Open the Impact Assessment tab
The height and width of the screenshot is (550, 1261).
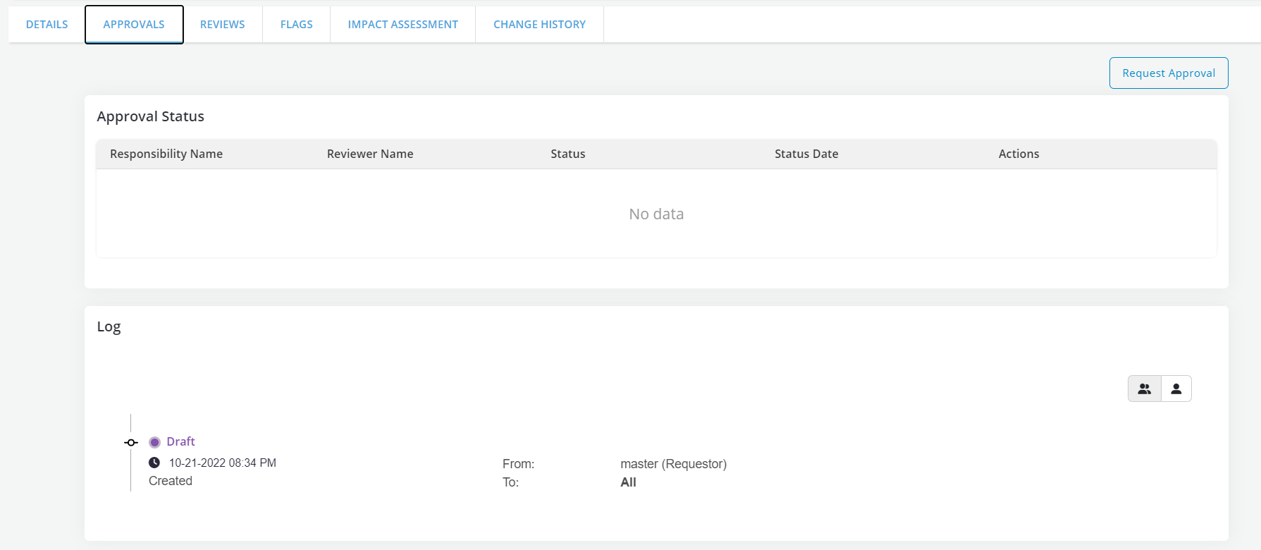(403, 25)
